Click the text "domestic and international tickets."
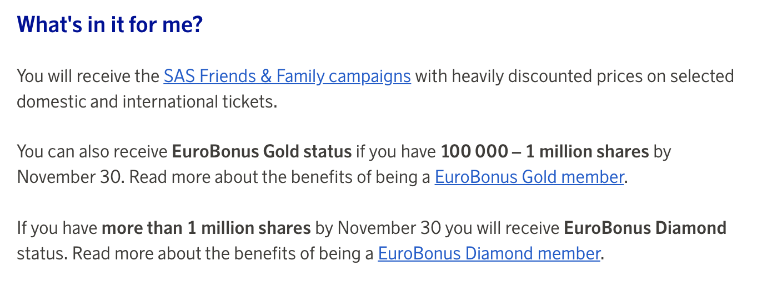Viewport: 762px width, 286px height. click(x=147, y=102)
